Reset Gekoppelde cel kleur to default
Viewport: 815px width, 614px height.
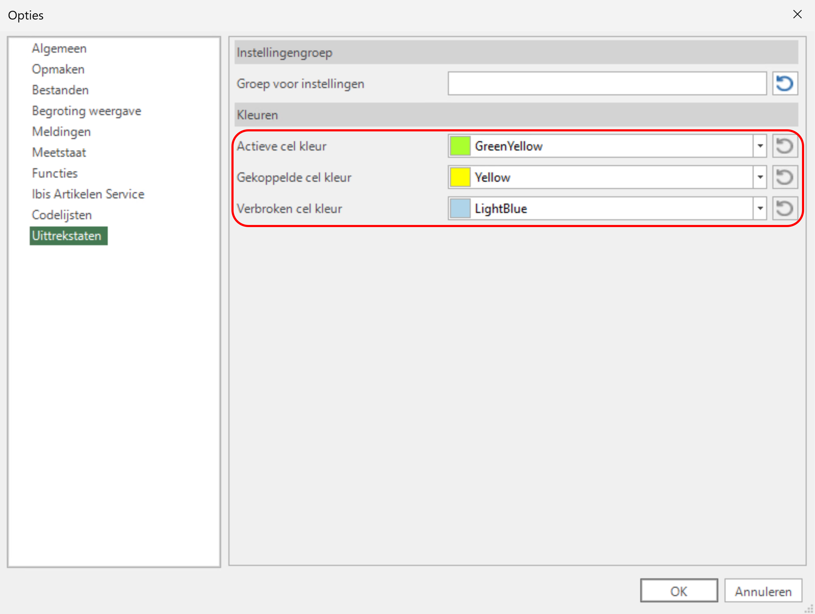coord(785,177)
